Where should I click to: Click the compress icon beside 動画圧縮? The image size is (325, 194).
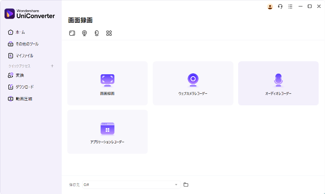(10, 99)
